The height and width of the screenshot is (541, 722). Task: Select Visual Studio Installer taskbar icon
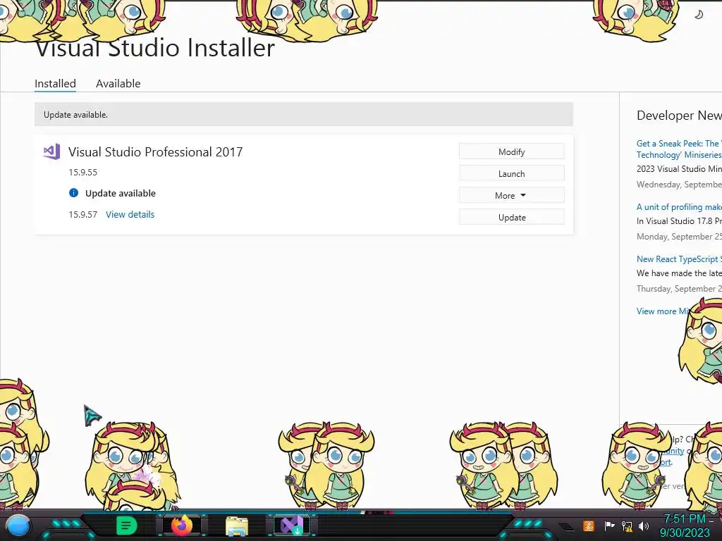[292, 526]
